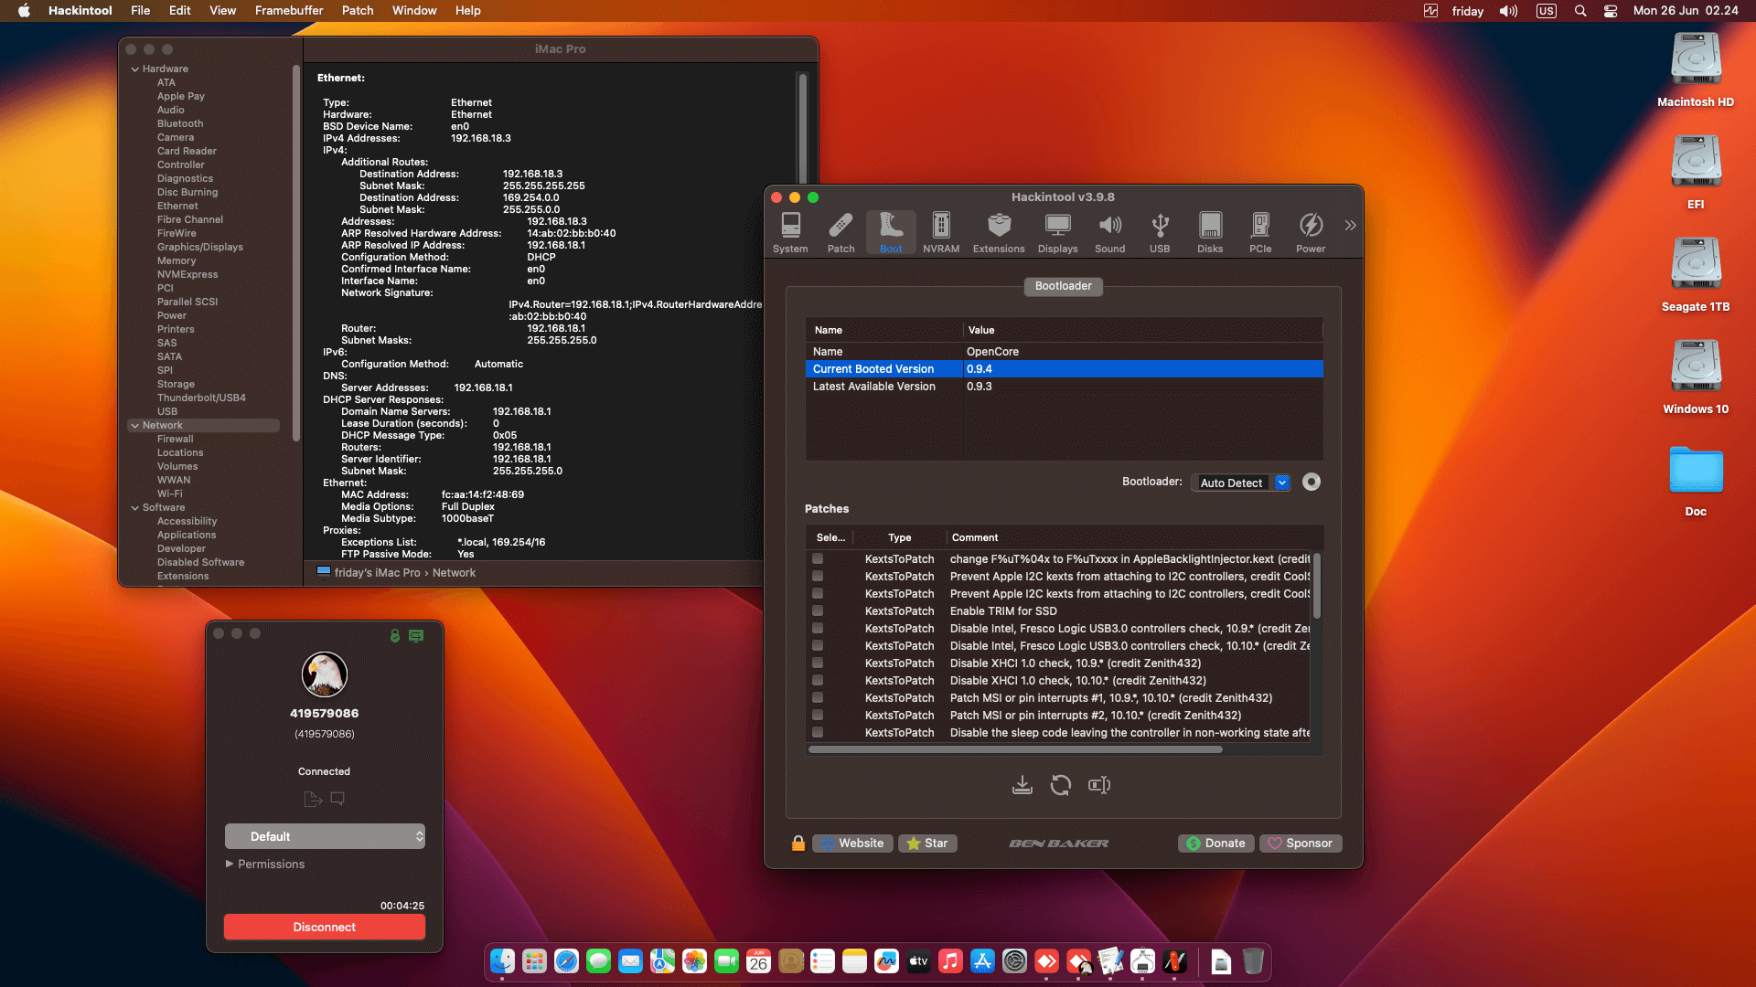
Task: Expand the overflow chevron in Hackintool toolbar
Action: 1350,226
